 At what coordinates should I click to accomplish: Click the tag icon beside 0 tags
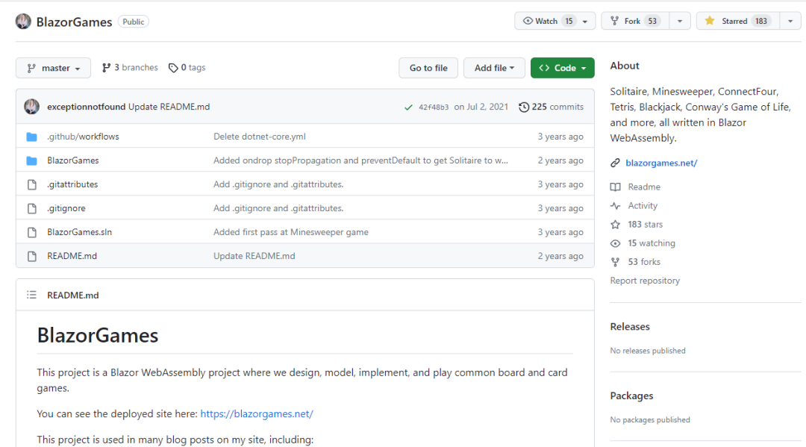click(x=173, y=68)
